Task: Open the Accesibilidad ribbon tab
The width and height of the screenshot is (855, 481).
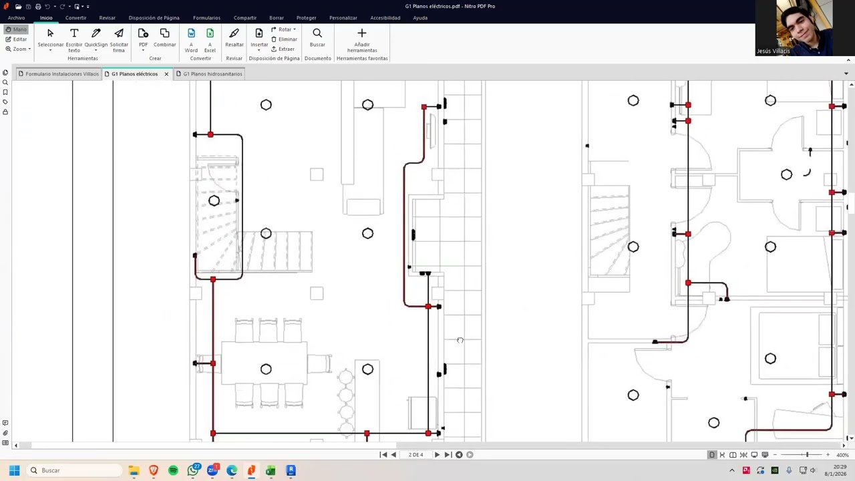Action: [385, 18]
